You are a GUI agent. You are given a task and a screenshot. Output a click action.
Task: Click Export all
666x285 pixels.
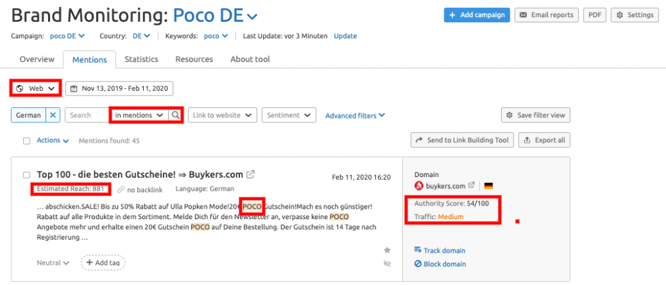coord(545,140)
